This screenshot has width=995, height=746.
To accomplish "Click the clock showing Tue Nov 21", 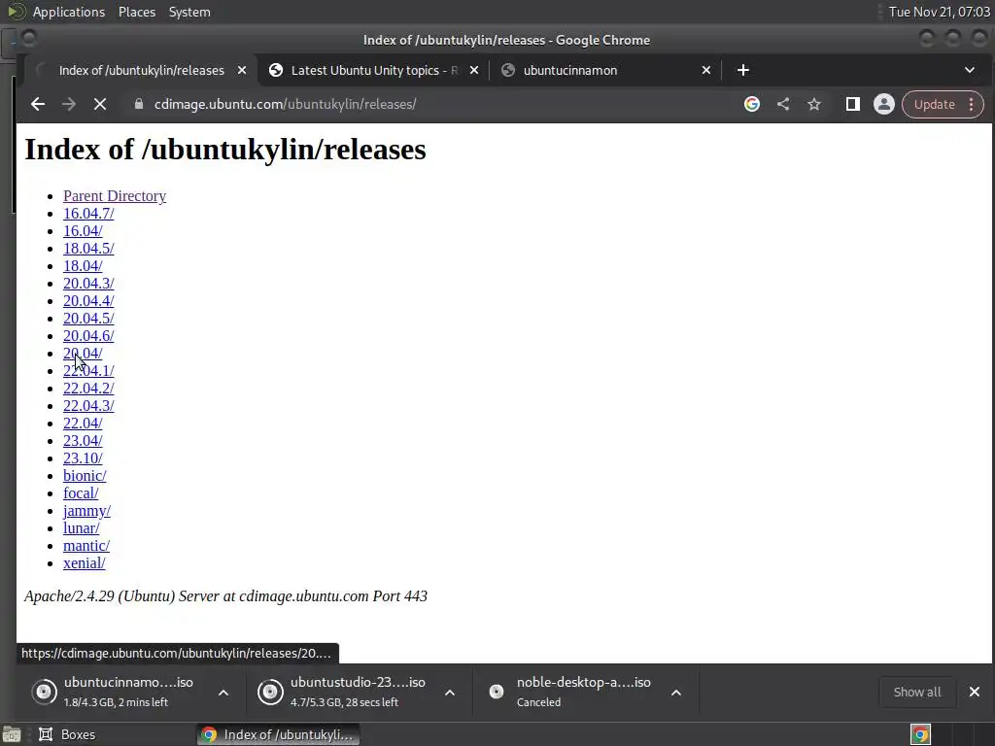I will click(x=939, y=12).
